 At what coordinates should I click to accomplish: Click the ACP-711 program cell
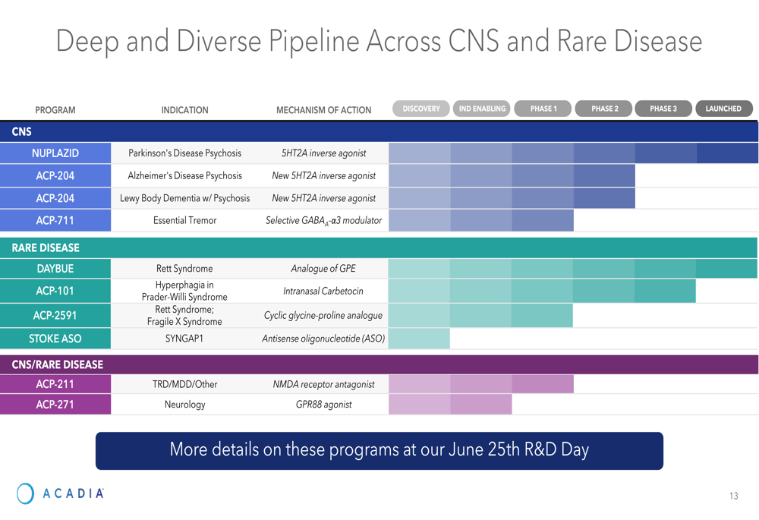pos(55,220)
